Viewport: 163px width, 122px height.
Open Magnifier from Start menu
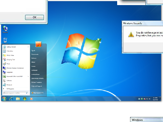pos(16,72)
